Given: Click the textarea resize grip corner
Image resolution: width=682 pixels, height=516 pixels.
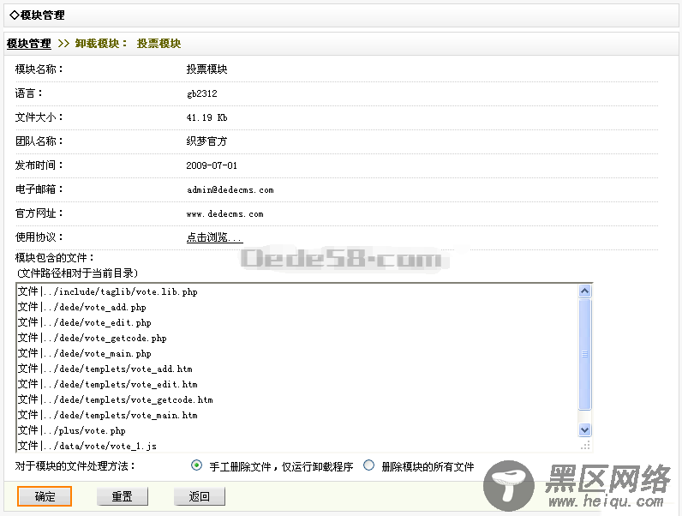Looking at the screenshot, I should tap(585, 445).
